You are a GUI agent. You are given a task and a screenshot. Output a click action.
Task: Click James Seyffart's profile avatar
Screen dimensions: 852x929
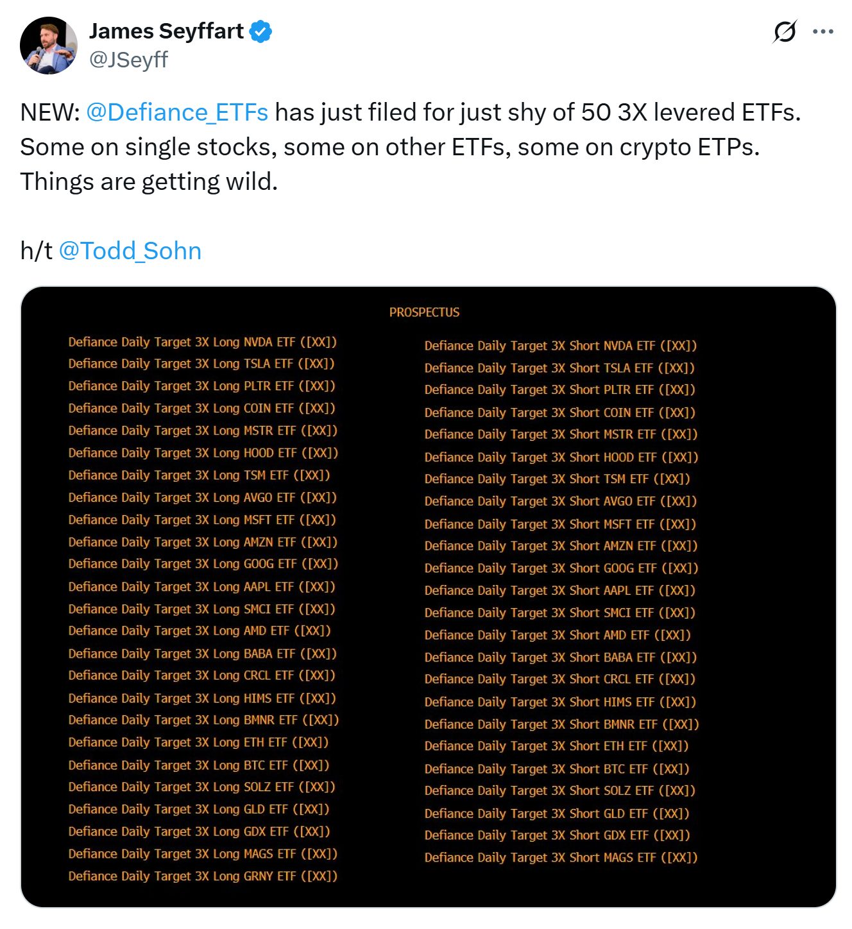48,46
